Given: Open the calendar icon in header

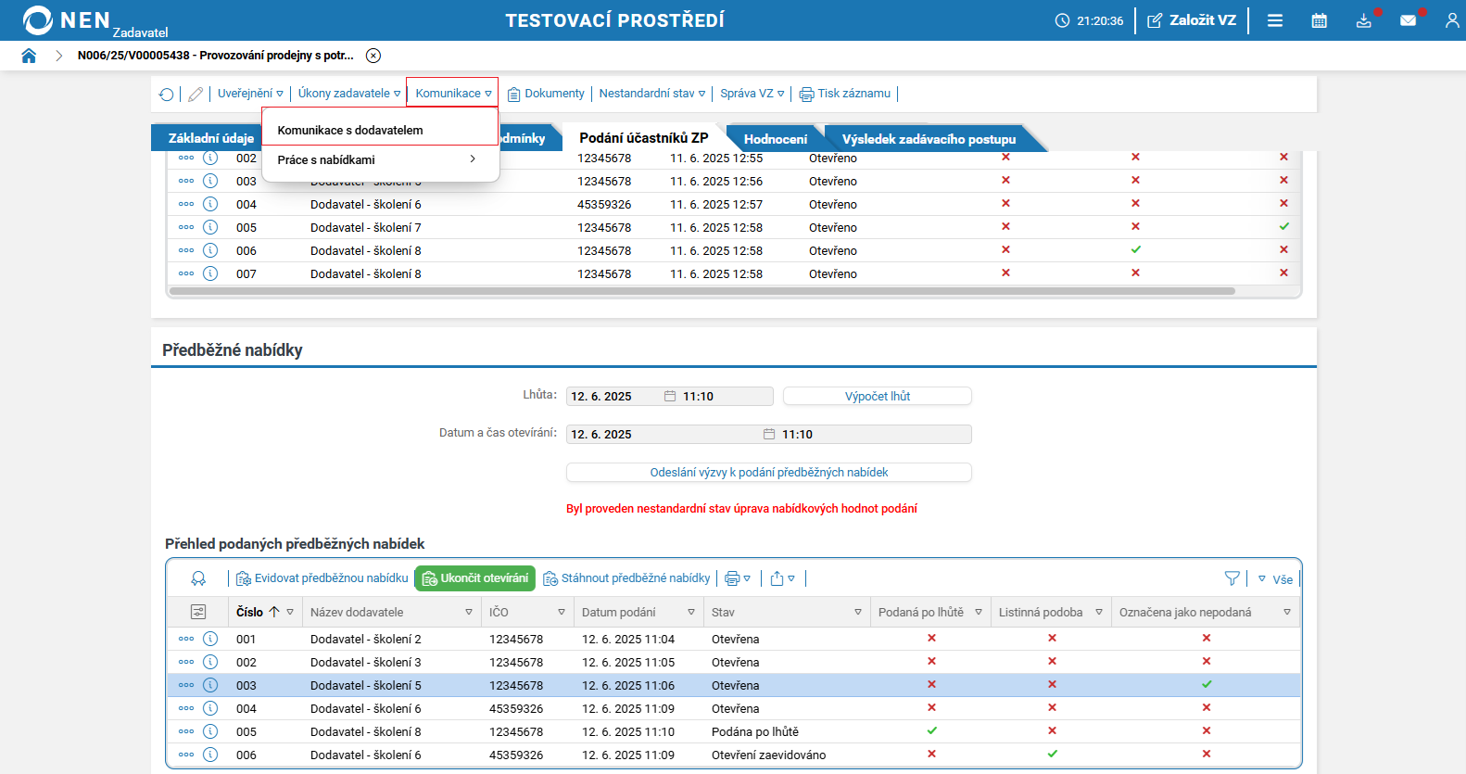Looking at the screenshot, I should coord(1319,20).
